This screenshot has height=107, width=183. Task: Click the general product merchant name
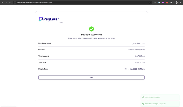138,43
